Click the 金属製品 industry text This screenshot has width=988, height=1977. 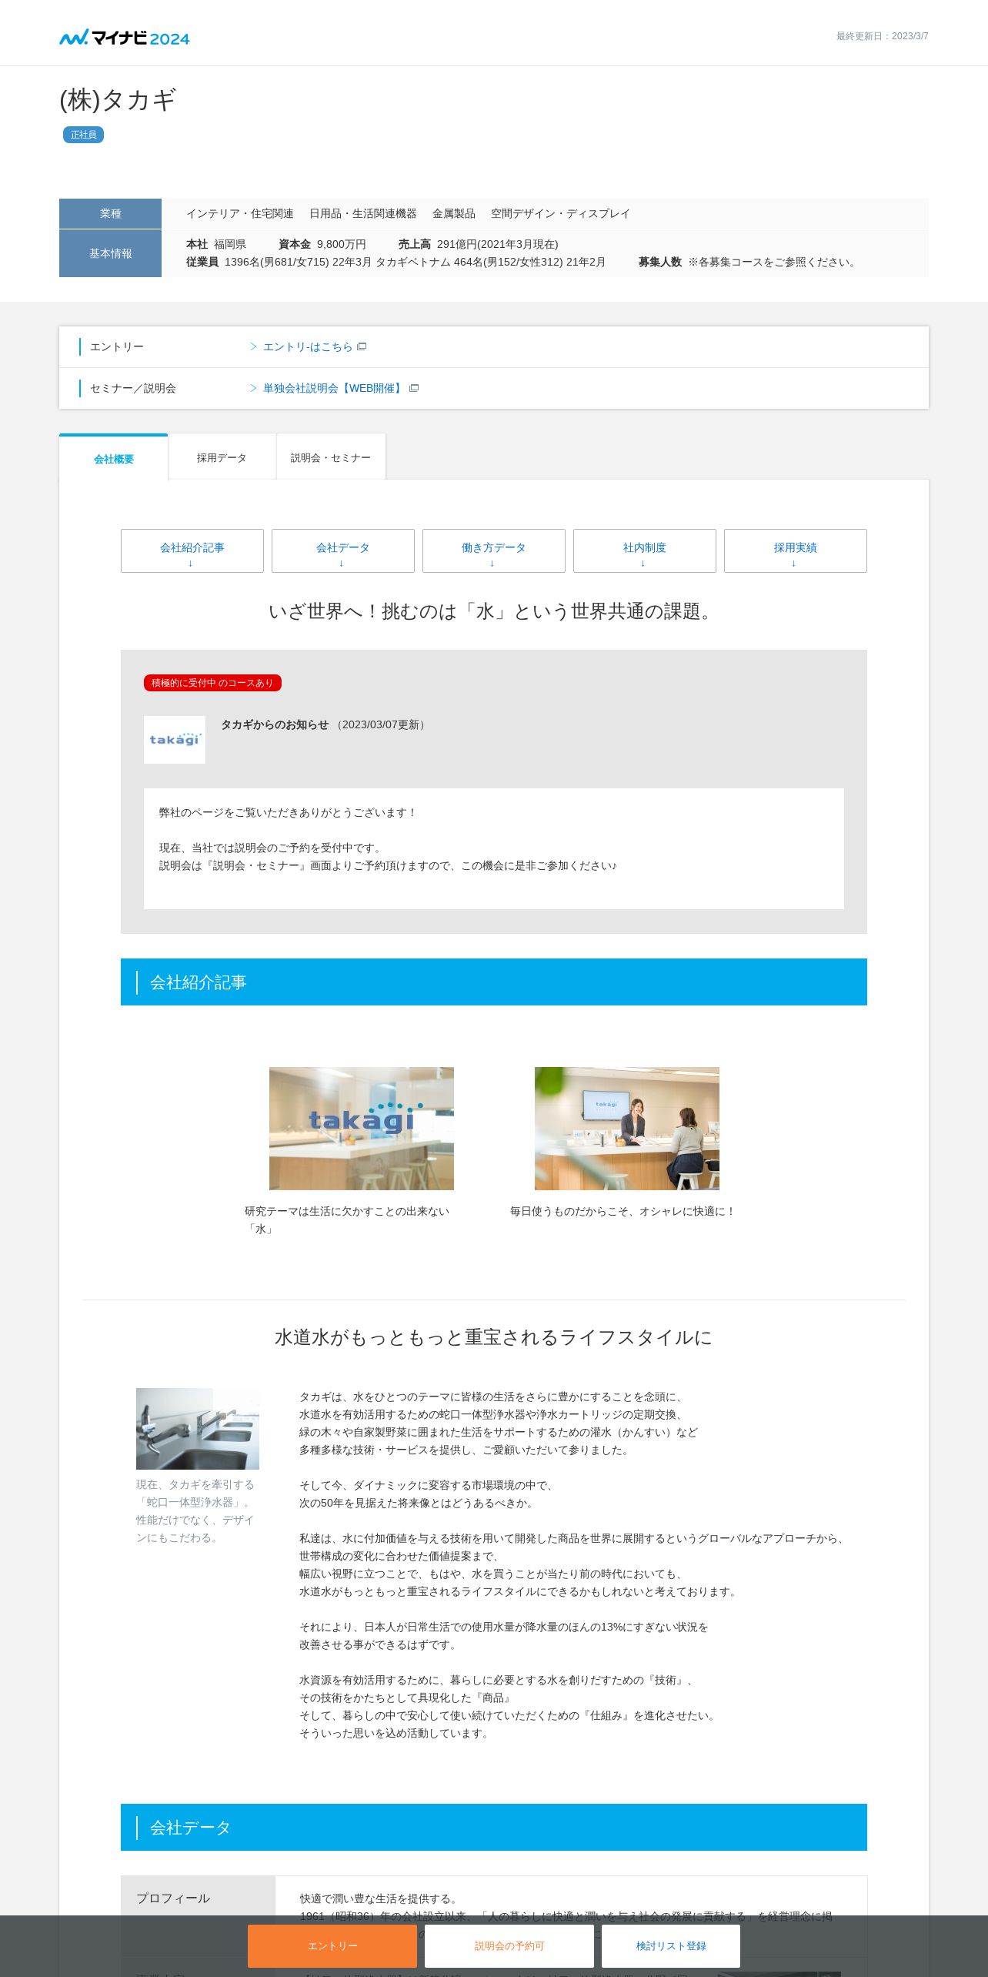point(454,214)
